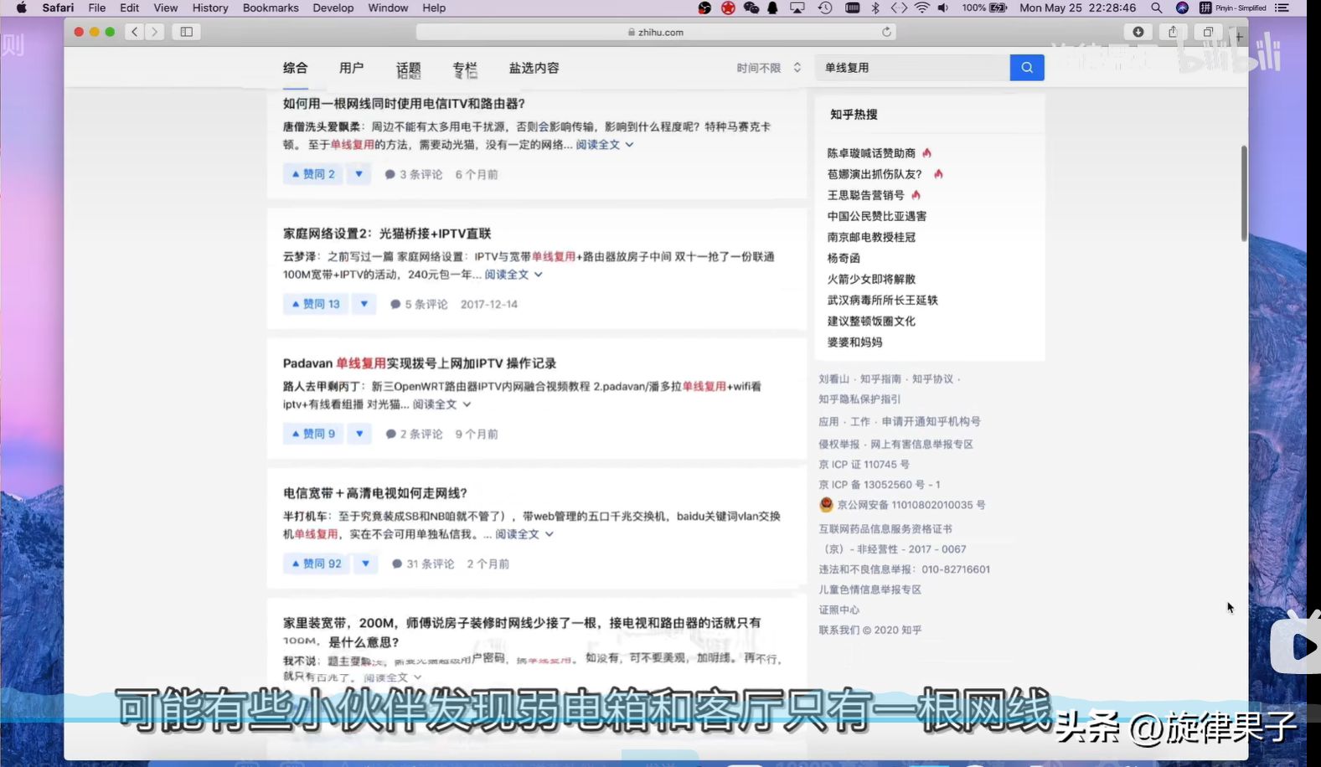Open 知乎隐私保护指引 footer link

pos(859,399)
